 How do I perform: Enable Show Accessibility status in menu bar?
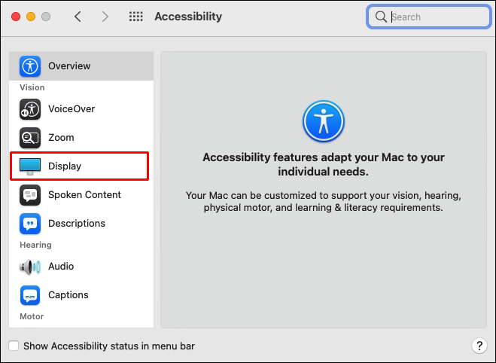[x=14, y=346]
